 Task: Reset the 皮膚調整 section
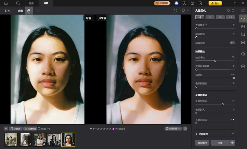(233, 134)
